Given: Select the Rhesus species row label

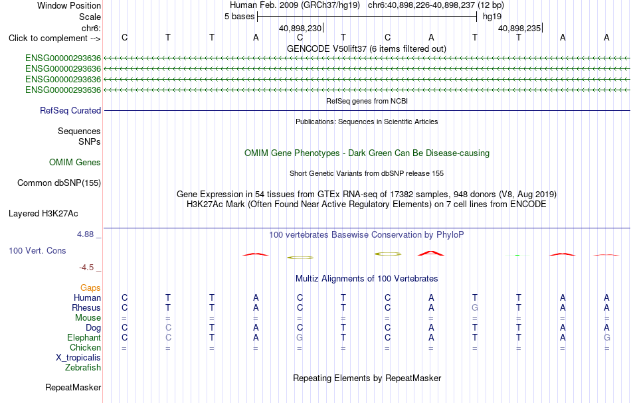Looking at the screenshot, I should pyautogui.click(x=86, y=307).
